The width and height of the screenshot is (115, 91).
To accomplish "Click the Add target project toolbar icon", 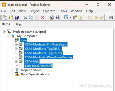I will (52, 17).
